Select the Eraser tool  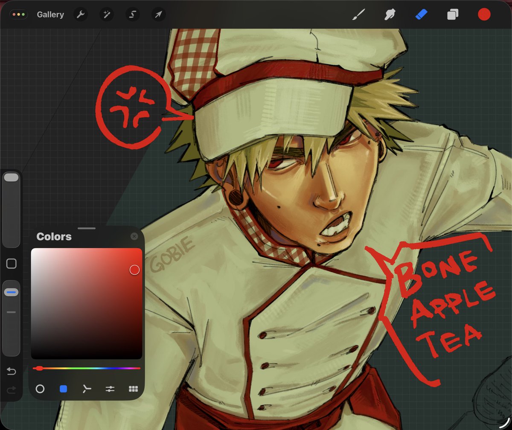[x=421, y=15]
